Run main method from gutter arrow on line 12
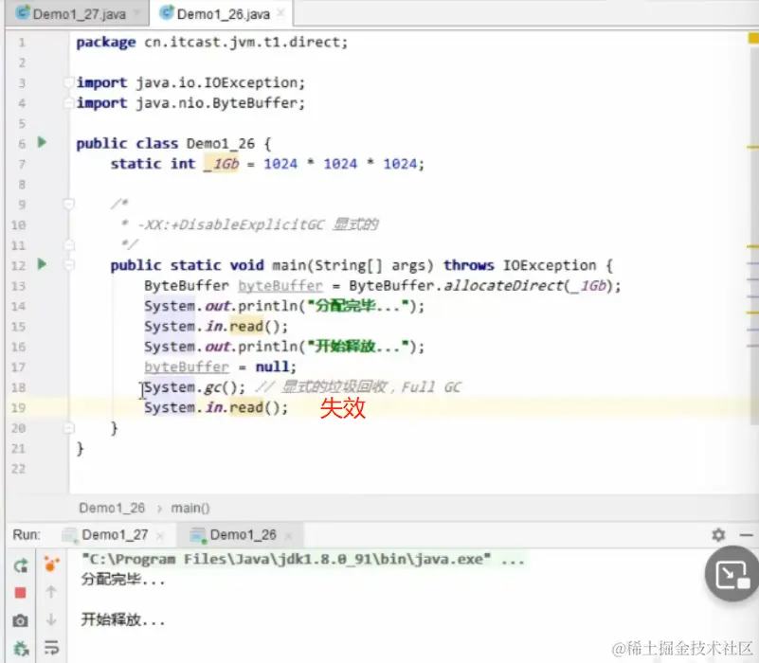The width and height of the screenshot is (759, 663). [42, 264]
